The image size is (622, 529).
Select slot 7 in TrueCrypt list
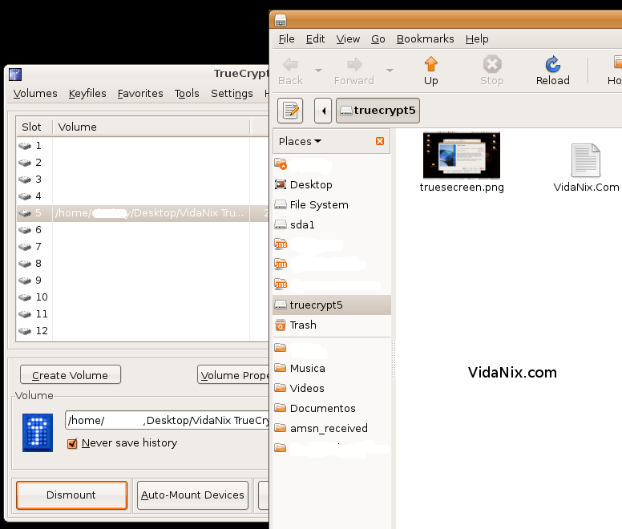143,247
